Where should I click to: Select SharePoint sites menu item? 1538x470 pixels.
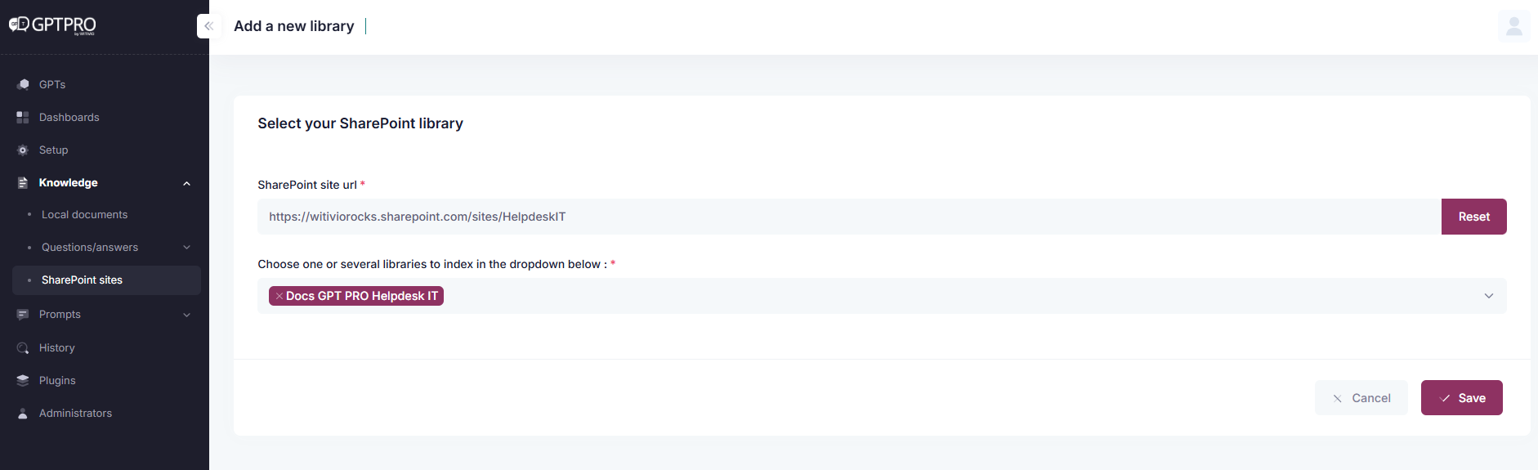(x=82, y=280)
